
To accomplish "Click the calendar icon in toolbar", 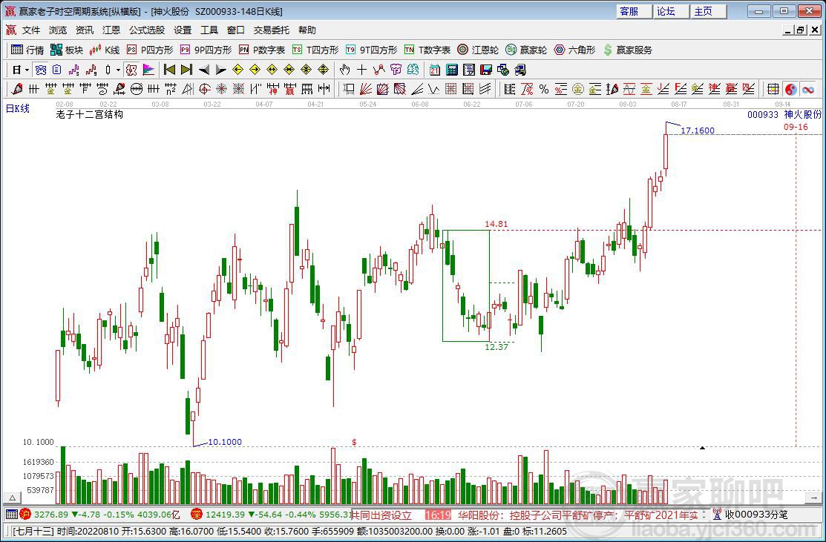I will coord(435,70).
